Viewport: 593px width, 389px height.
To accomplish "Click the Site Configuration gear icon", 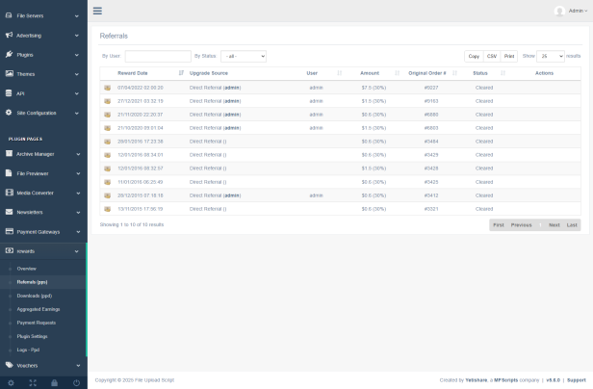I will pyautogui.click(x=9, y=113).
